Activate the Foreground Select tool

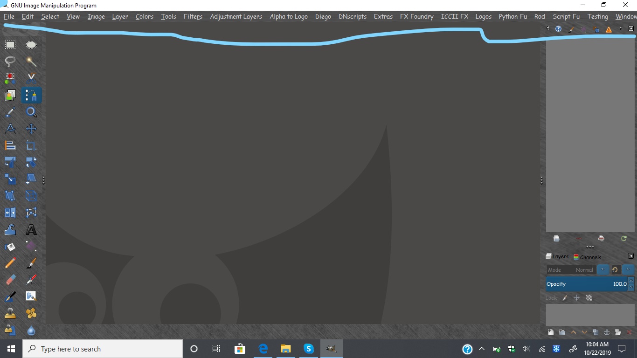pos(10,95)
